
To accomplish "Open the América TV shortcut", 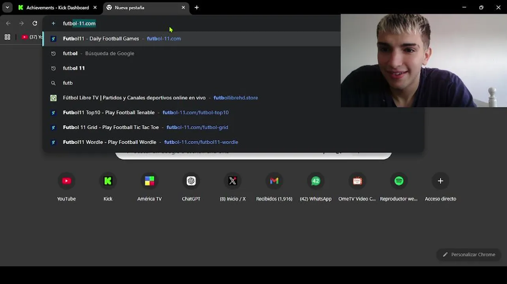I will [149, 188].
